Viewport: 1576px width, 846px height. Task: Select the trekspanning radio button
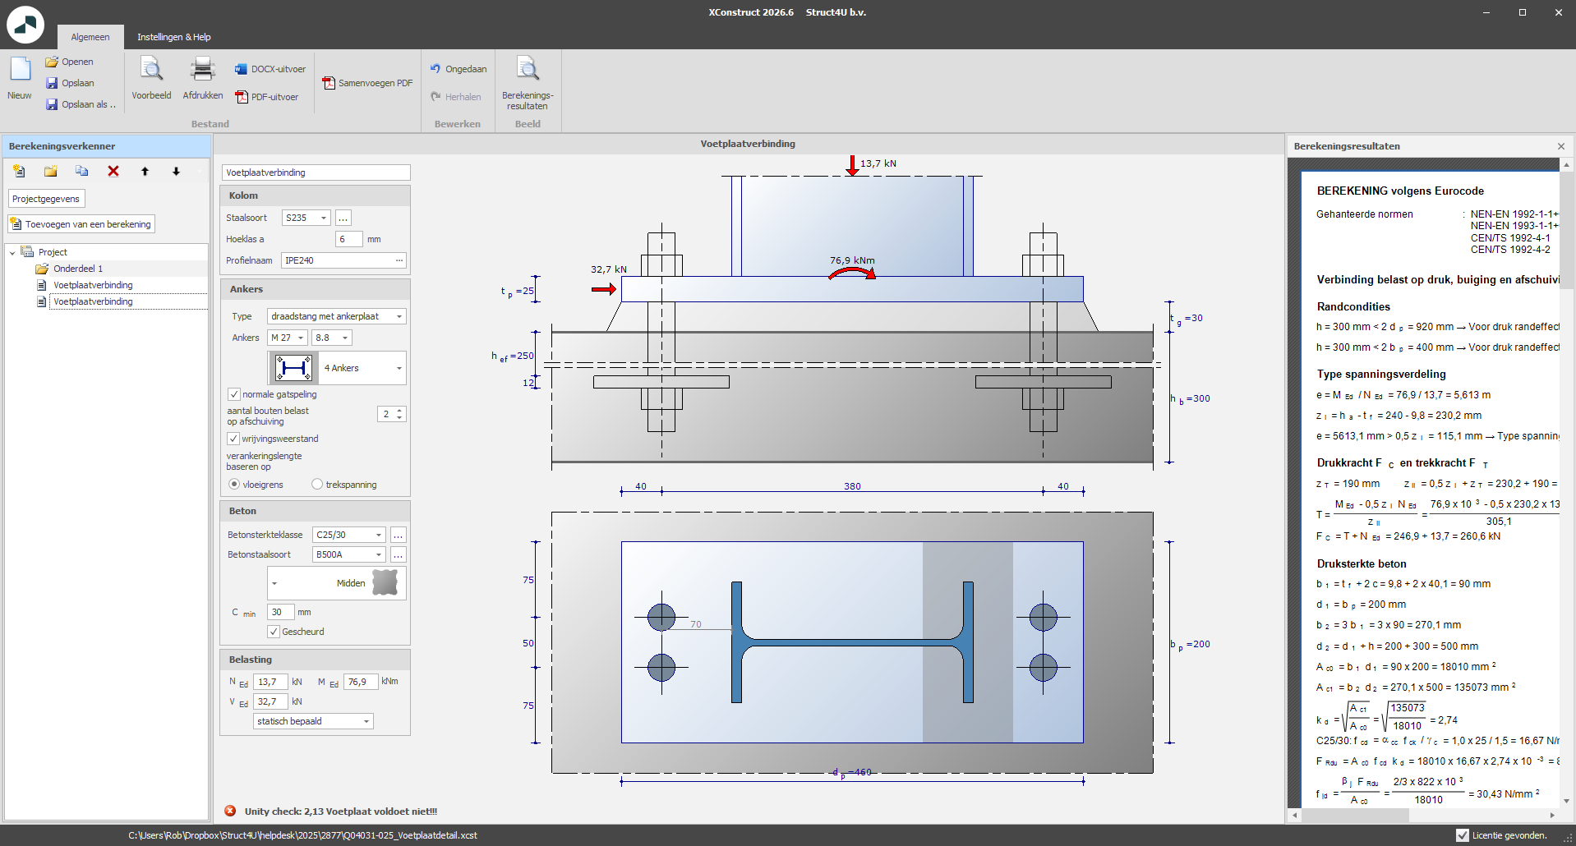tap(317, 485)
